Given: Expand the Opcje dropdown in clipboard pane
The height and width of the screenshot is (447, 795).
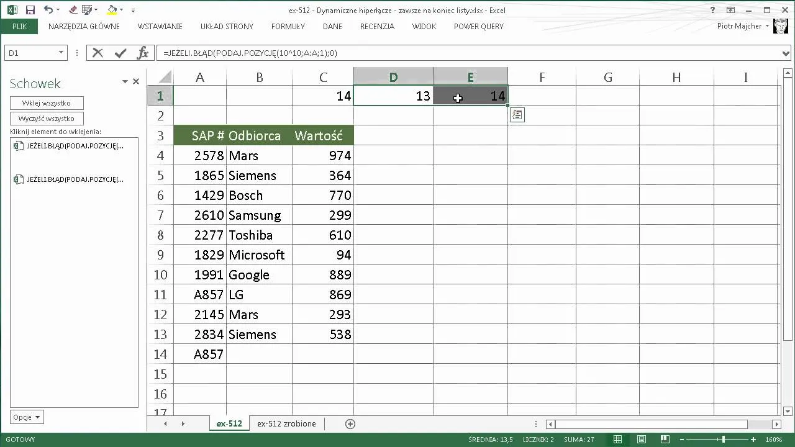Looking at the screenshot, I should pos(27,417).
